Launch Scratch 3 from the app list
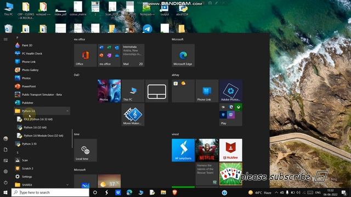The height and width of the screenshot is (197, 351). coord(42,169)
